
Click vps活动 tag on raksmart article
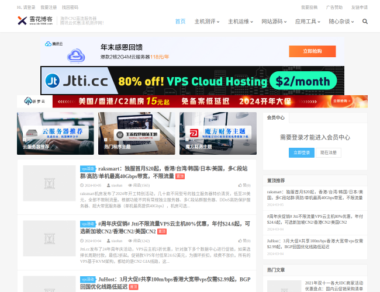pyautogui.click(x=88, y=169)
